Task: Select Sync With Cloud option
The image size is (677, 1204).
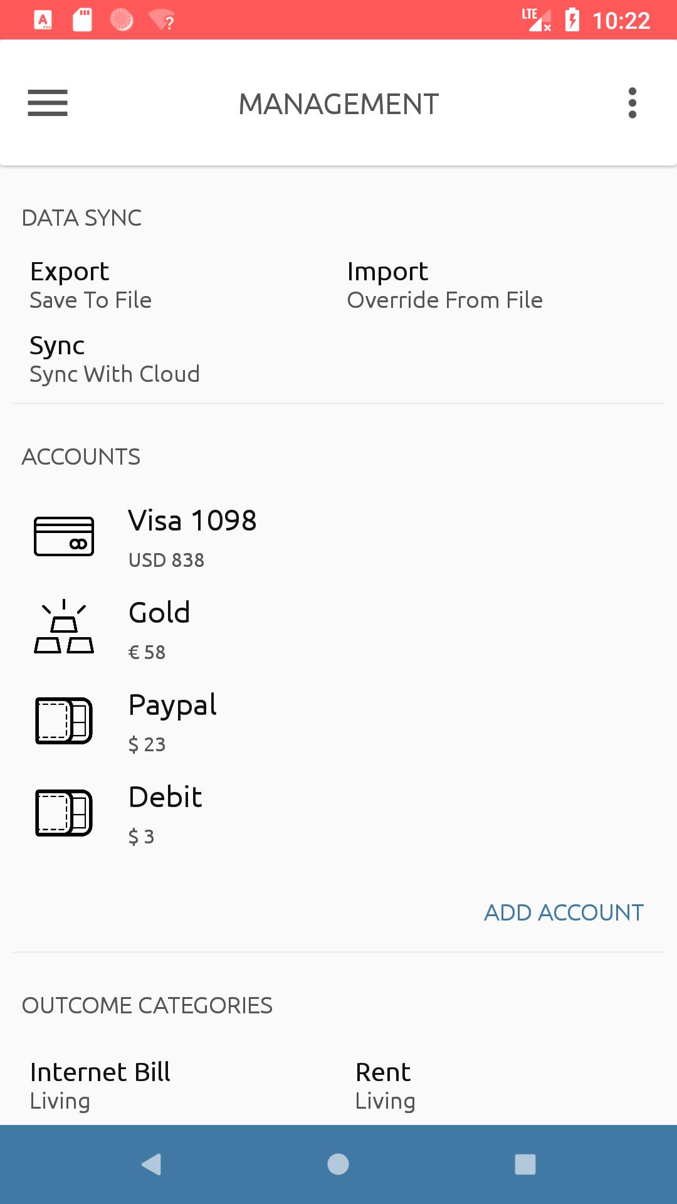Action: (115, 359)
